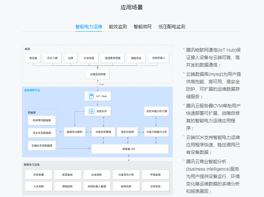Select the 云端关系型数据库 box
Viewport: 264px width, 197px height.
[x=42, y=146]
